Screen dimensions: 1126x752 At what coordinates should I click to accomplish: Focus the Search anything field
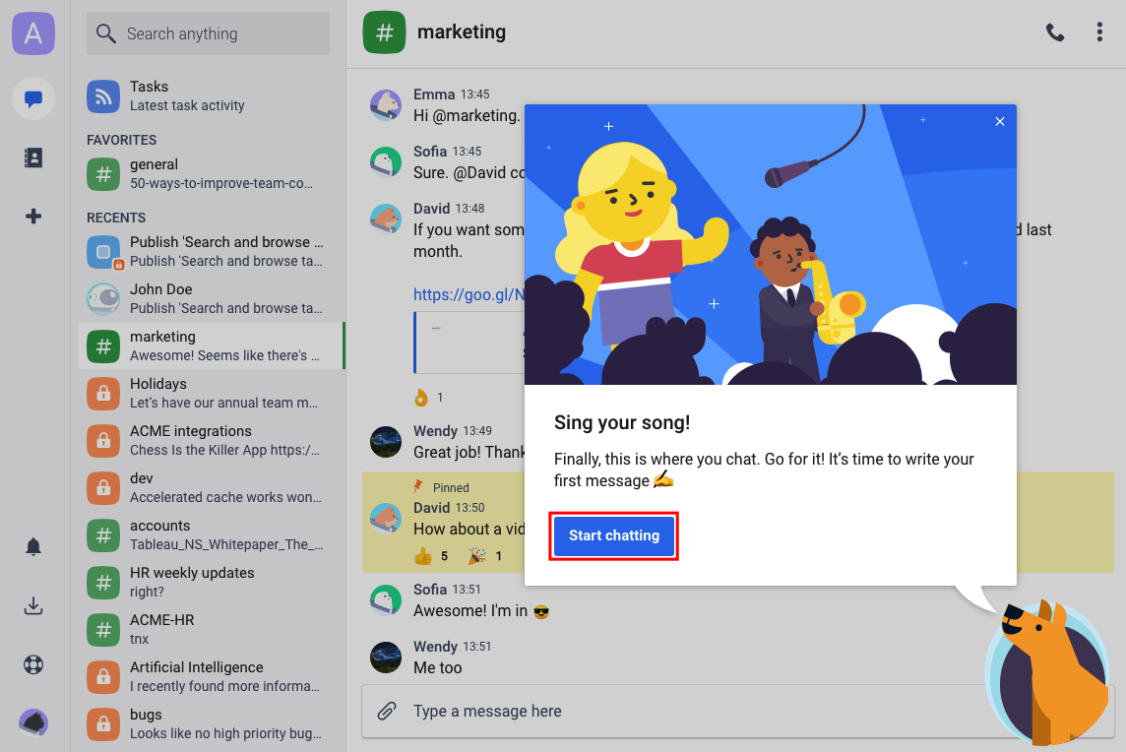click(x=209, y=33)
